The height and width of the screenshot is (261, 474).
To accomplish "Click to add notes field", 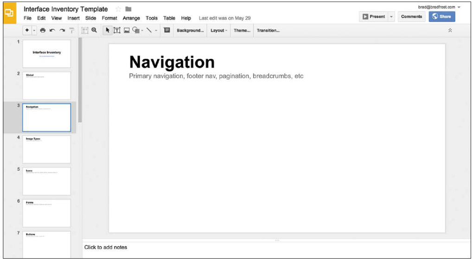I will click(x=276, y=250).
